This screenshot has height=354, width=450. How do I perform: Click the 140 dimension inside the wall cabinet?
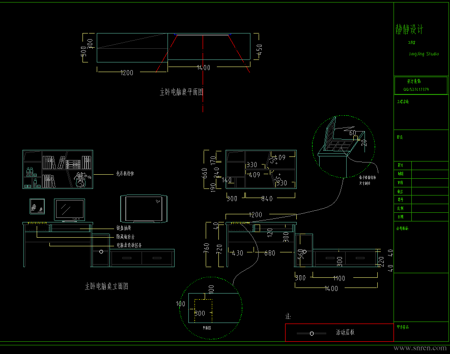click(227, 180)
